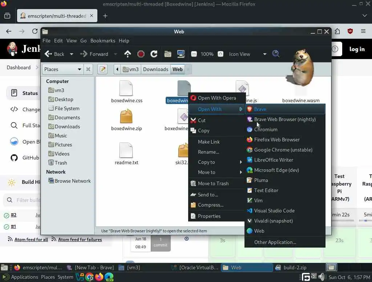Click Atom feed for failures link
This screenshot has height=282, width=372.
pos(80,240)
